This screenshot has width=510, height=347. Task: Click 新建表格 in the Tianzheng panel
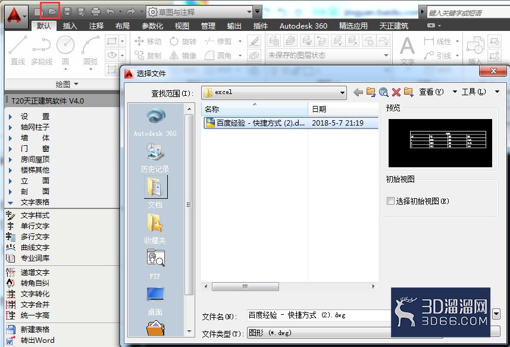point(35,329)
